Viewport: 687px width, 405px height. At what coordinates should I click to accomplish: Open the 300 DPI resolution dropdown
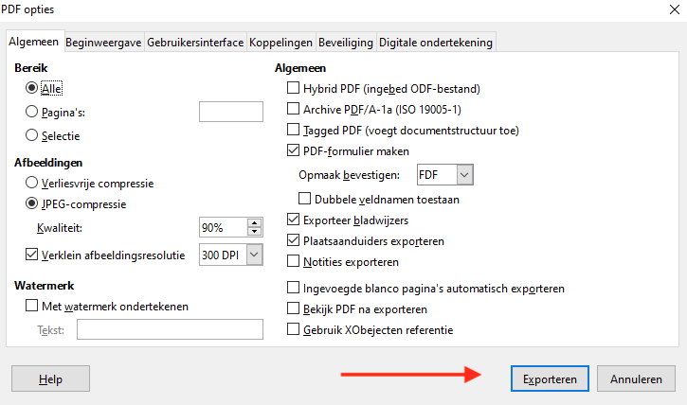pos(254,254)
